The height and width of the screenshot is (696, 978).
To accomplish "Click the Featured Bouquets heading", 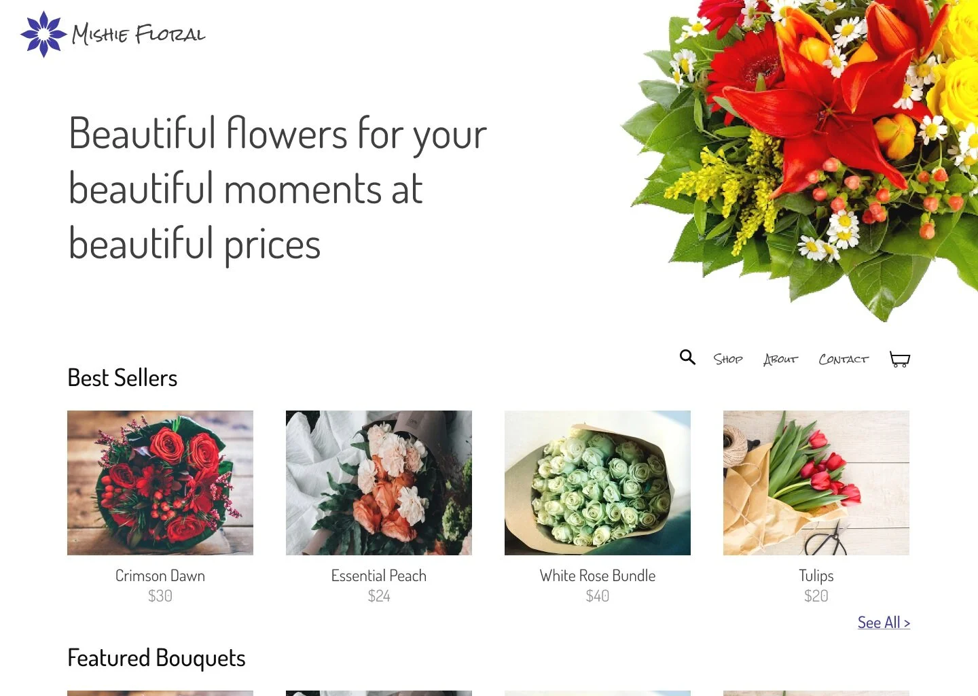I will click(156, 658).
